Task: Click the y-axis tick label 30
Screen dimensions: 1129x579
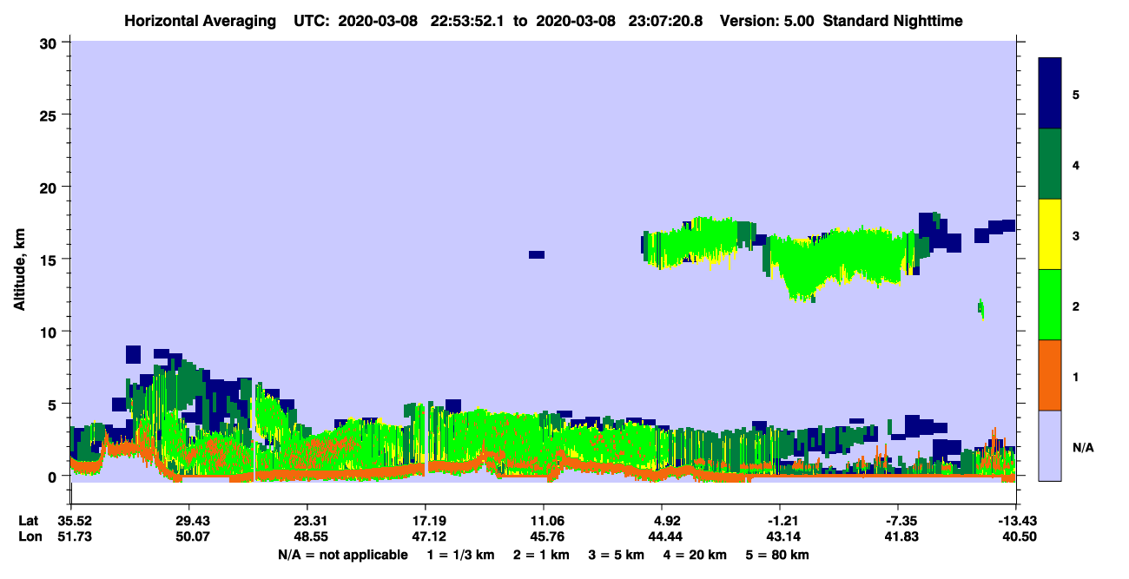Action: click(47, 43)
